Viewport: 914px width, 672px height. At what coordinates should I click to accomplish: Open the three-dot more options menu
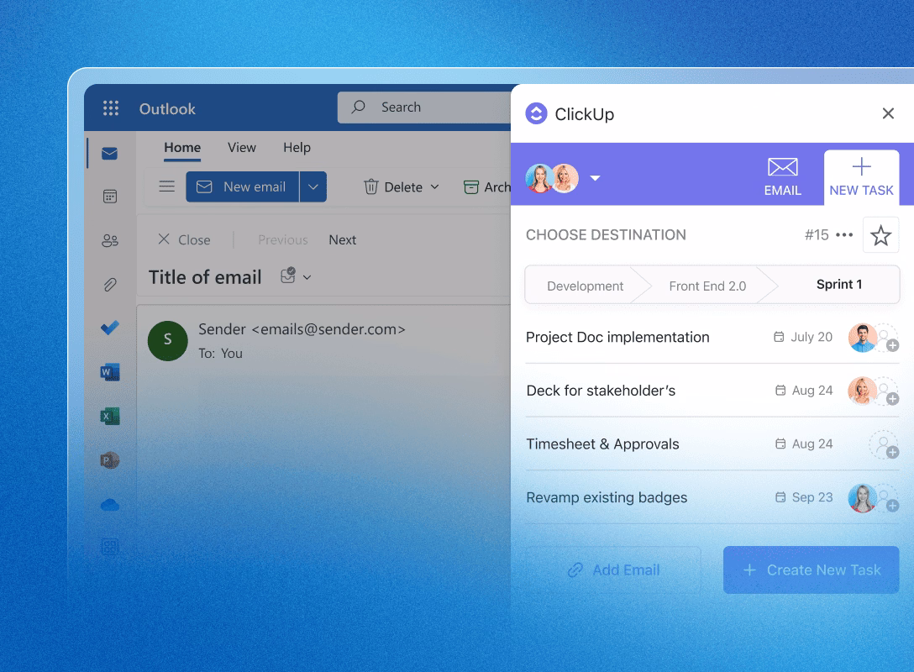(x=844, y=236)
